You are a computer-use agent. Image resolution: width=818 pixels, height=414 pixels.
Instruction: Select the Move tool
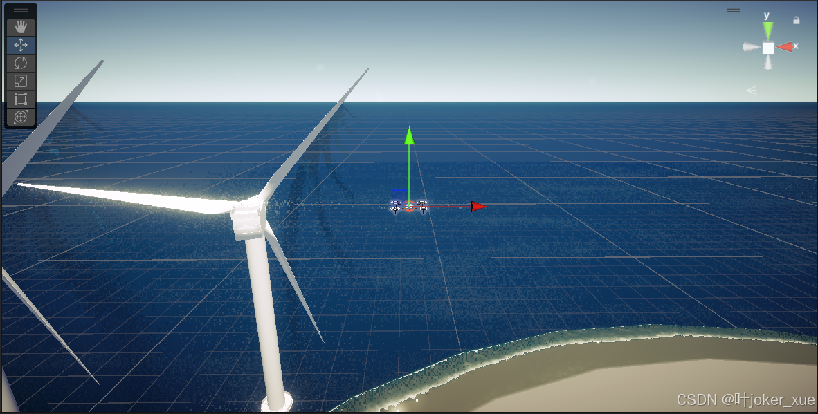pyautogui.click(x=21, y=45)
